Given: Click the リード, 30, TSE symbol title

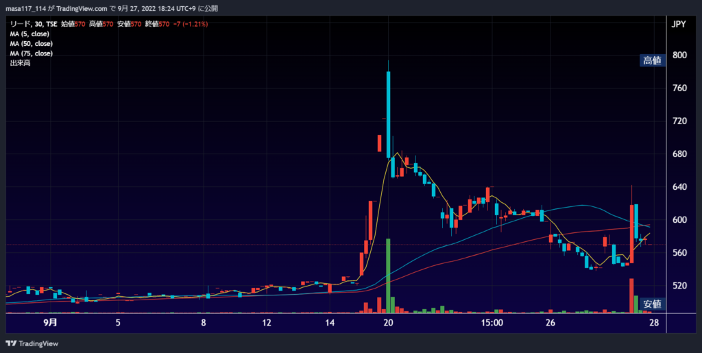Looking at the screenshot, I should tap(34, 25).
